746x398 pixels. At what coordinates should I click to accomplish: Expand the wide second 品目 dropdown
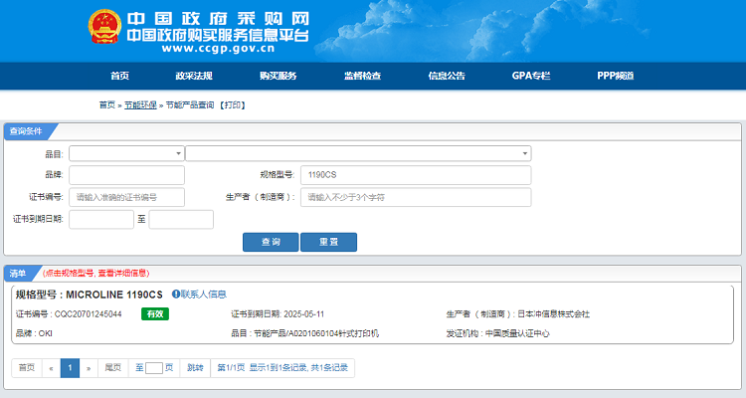(358, 153)
